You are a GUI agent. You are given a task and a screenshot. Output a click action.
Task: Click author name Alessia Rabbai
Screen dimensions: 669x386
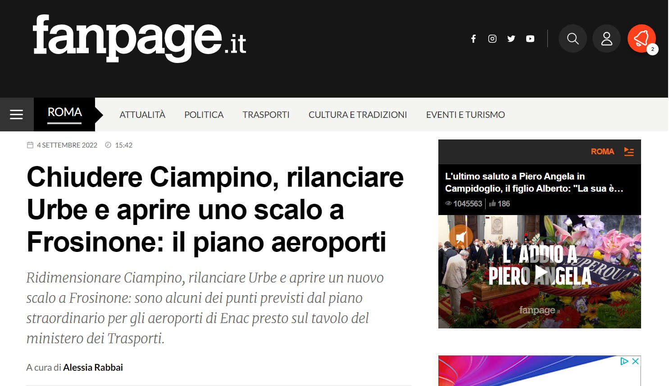(93, 368)
